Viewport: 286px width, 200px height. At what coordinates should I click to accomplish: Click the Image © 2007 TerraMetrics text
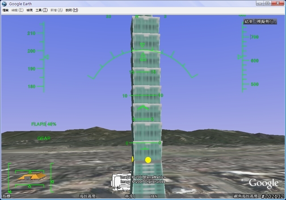[143, 177]
